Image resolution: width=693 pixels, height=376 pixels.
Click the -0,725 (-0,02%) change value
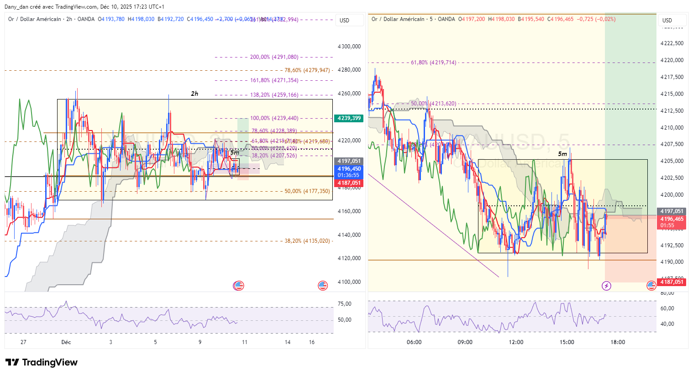point(596,19)
